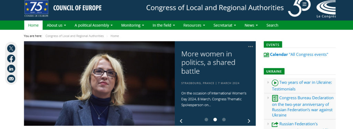Click the document icon beside Congress Bureau Declaration
Screen dimensions: 353x129
click(275, 98)
